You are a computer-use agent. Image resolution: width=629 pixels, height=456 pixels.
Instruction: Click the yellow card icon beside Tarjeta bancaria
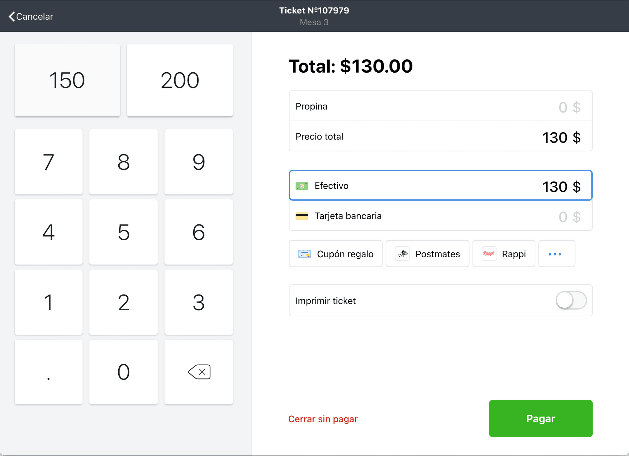click(302, 216)
